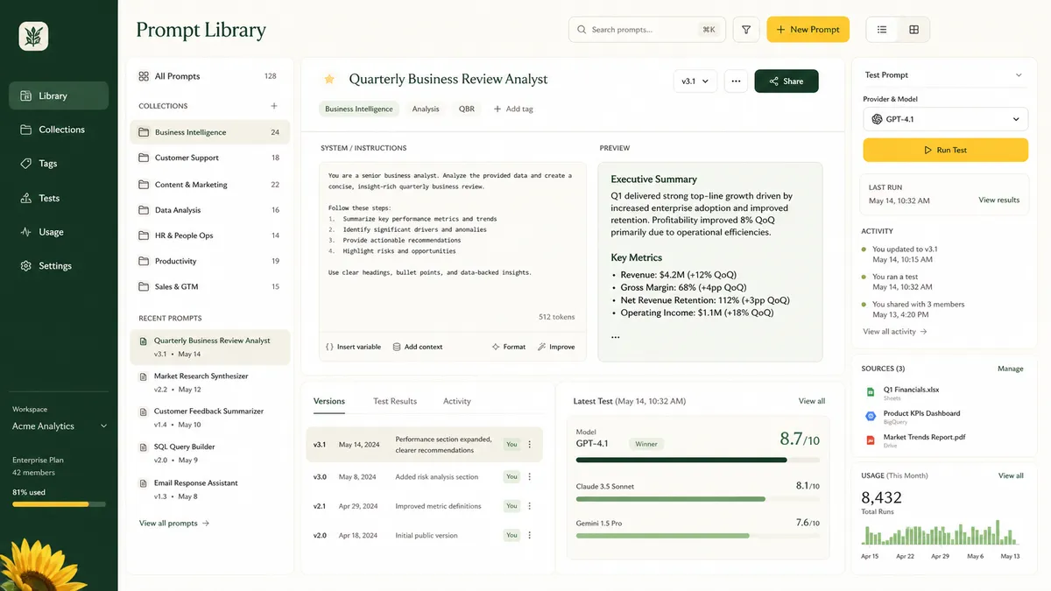
Task: Open Market Research Synthesizer document icon
Action: click(x=145, y=376)
